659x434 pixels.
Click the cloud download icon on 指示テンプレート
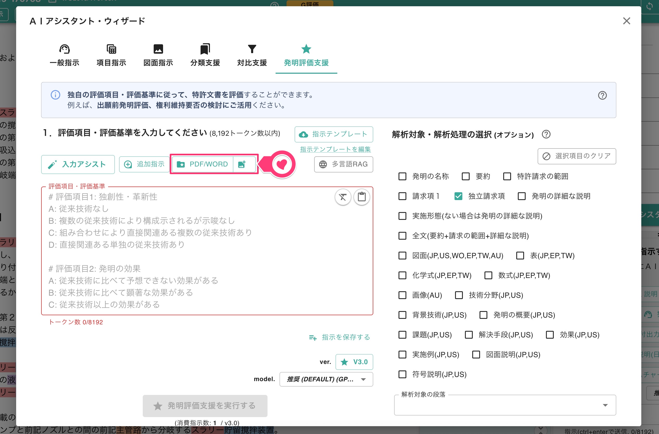point(303,135)
